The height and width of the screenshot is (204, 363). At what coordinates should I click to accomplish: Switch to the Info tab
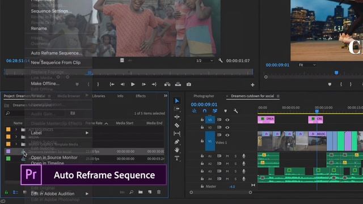tap(120, 96)
